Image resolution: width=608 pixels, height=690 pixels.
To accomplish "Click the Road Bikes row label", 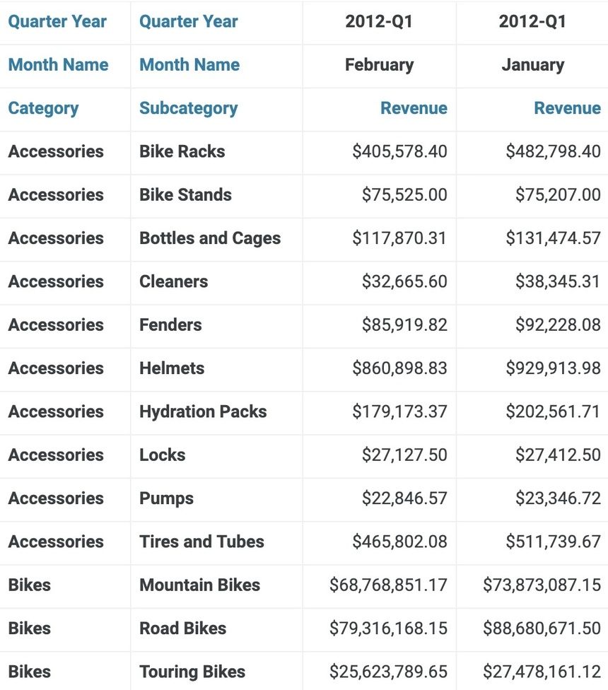I will (182, 628).
